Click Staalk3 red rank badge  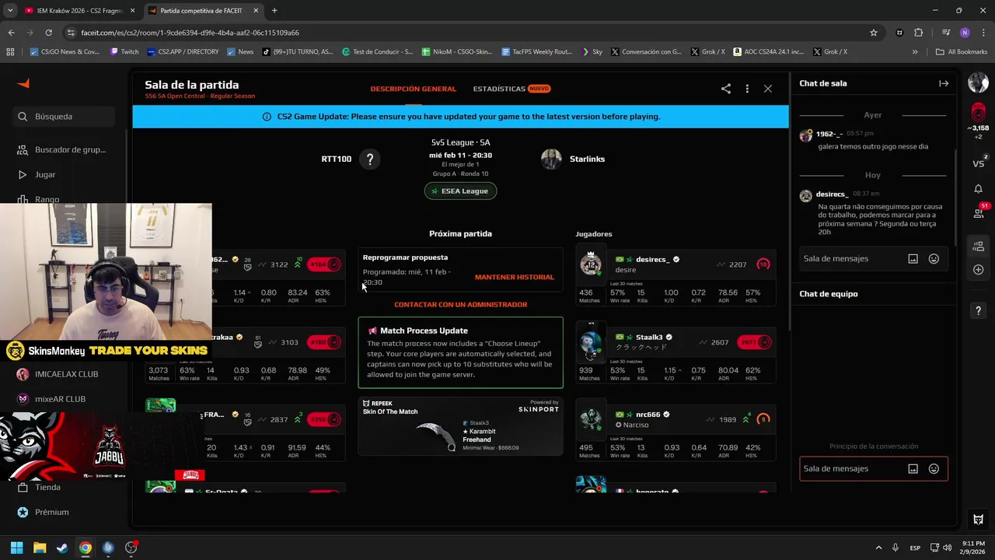[x=755, y=342]
